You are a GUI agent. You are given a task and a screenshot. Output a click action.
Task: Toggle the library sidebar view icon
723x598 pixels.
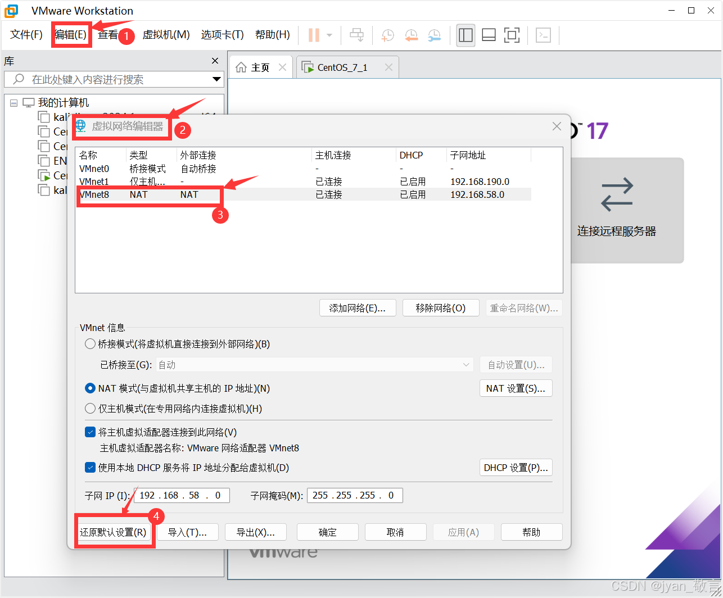click(x=466, y=35)
